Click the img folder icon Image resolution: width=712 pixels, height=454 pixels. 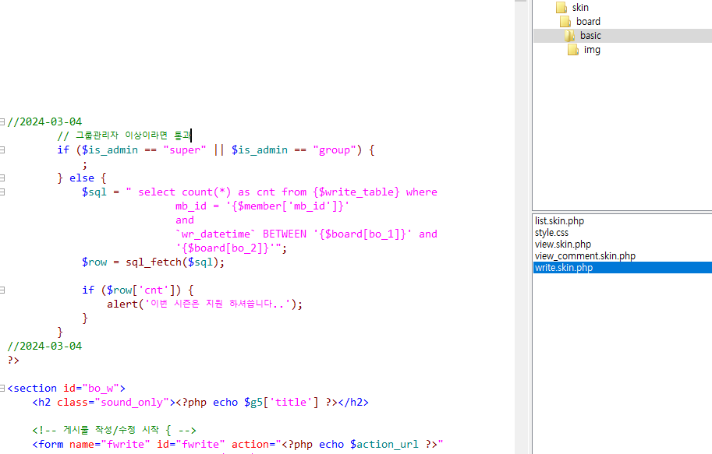click(573, 49)
